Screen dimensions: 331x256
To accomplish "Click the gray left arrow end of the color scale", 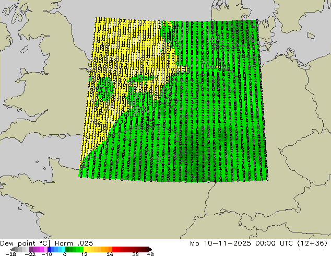I will tap(12, 249).
